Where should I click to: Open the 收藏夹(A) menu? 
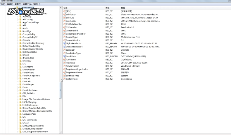pyautogui.click(x=27, y=4)
